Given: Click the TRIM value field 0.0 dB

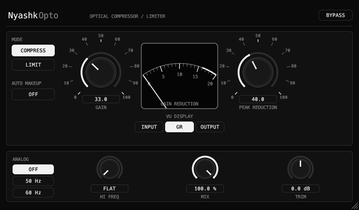Looking at the screenshot, I should click(300, 189).
